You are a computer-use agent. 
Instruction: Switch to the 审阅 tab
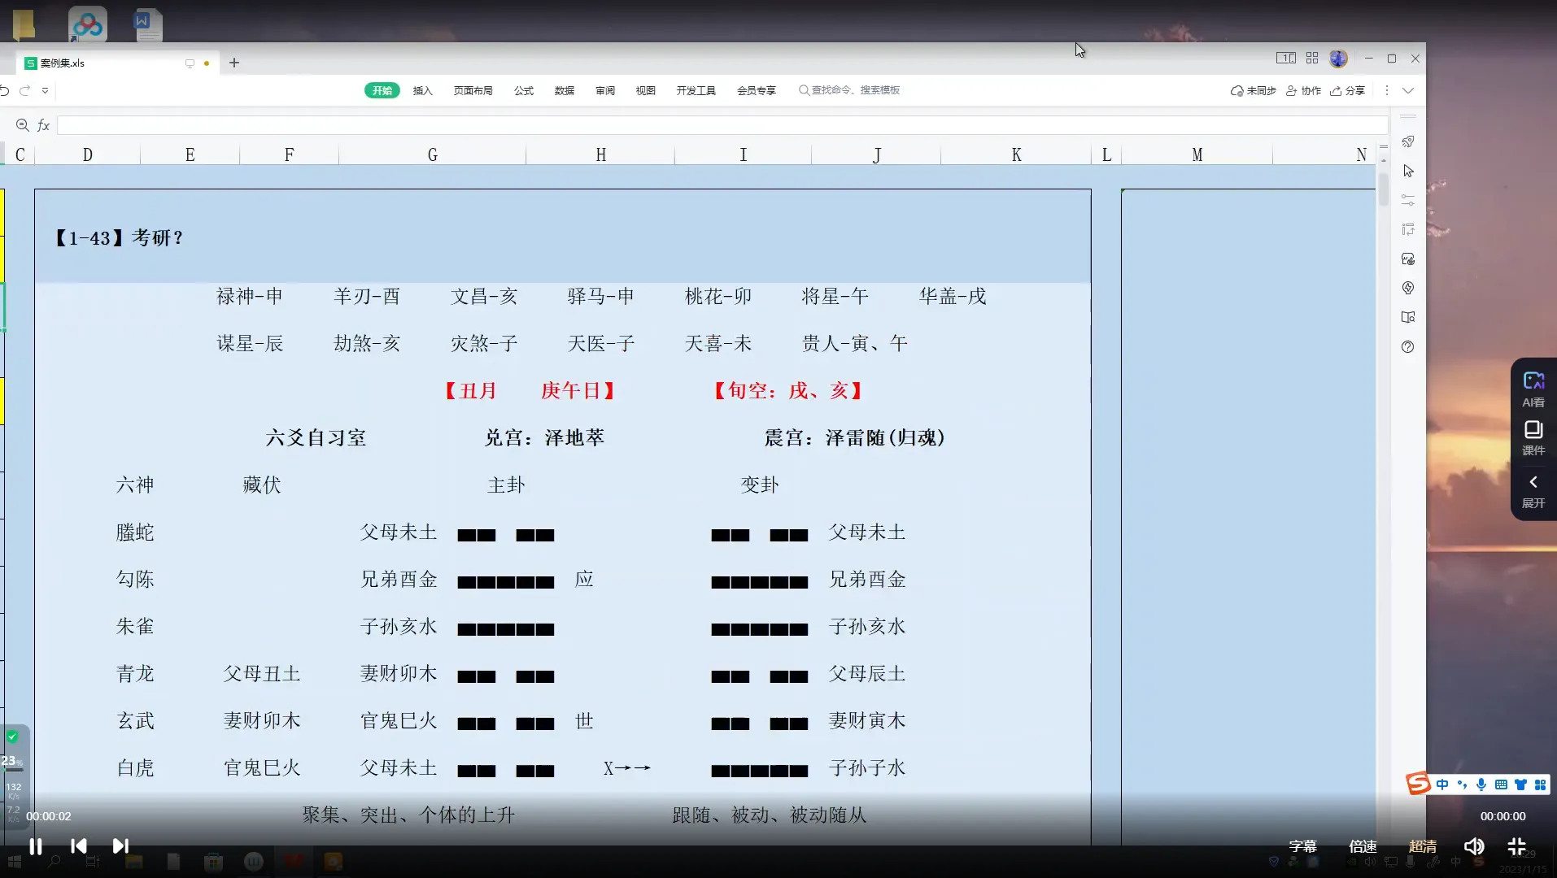pyautogui.click(x=605, y=90)
